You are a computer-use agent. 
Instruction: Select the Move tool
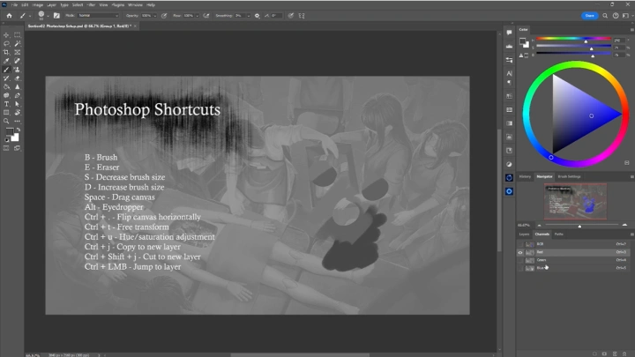[x=6, y=35]
